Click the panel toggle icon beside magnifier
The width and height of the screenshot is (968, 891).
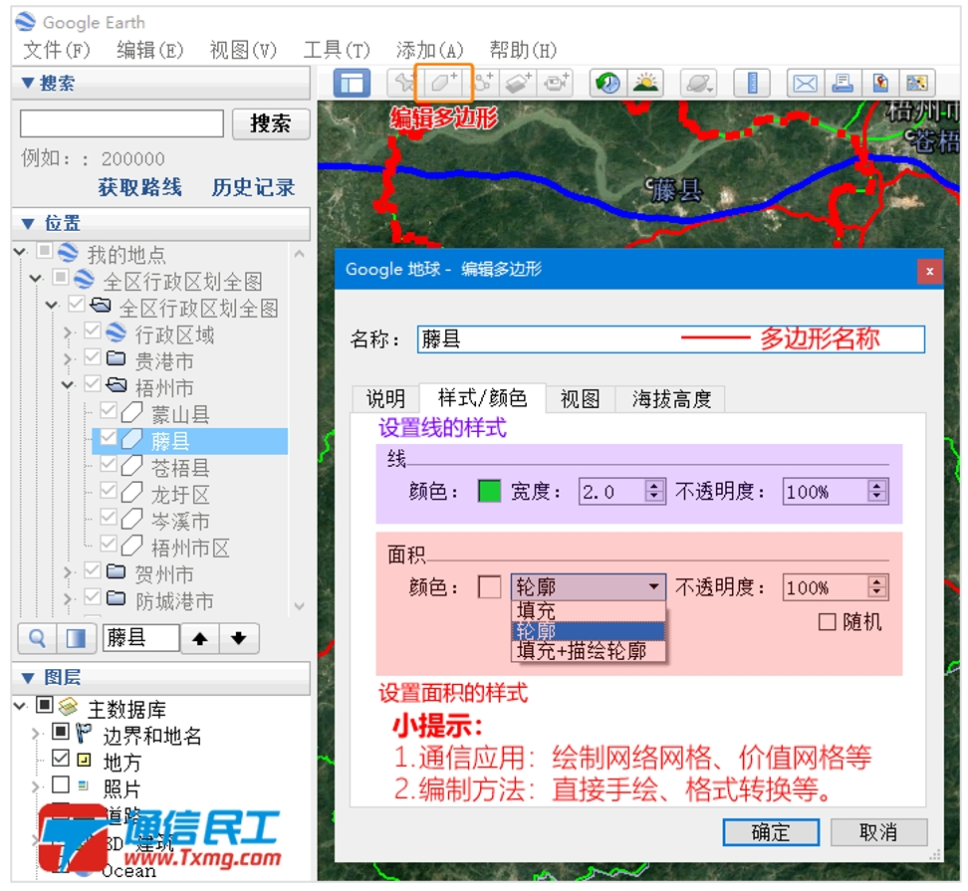coord(76,638)
